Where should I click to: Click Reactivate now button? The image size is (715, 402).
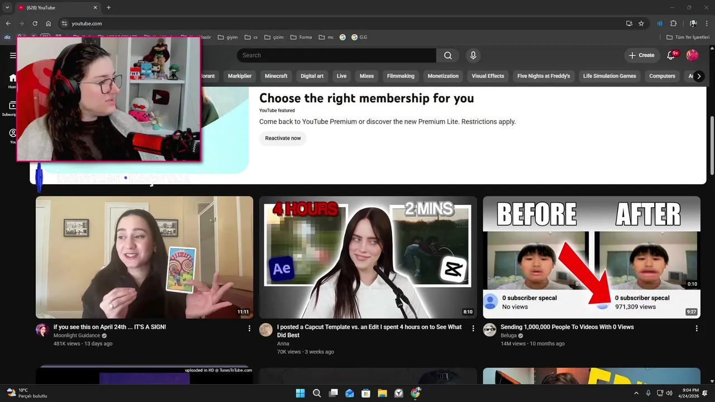coord(283,138)
